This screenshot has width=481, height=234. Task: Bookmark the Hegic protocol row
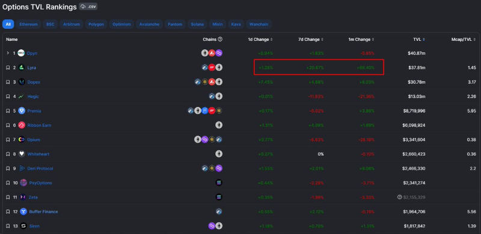[x=8, y=96]
